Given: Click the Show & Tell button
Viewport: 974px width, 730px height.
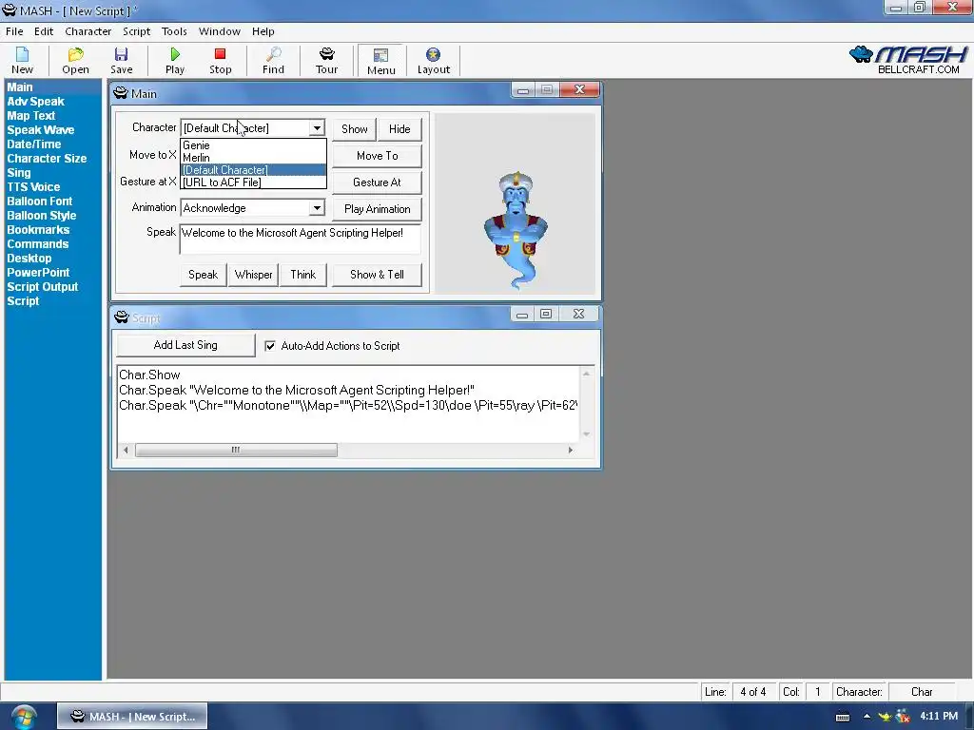Looking at the screenshot, I should [377, 275].
